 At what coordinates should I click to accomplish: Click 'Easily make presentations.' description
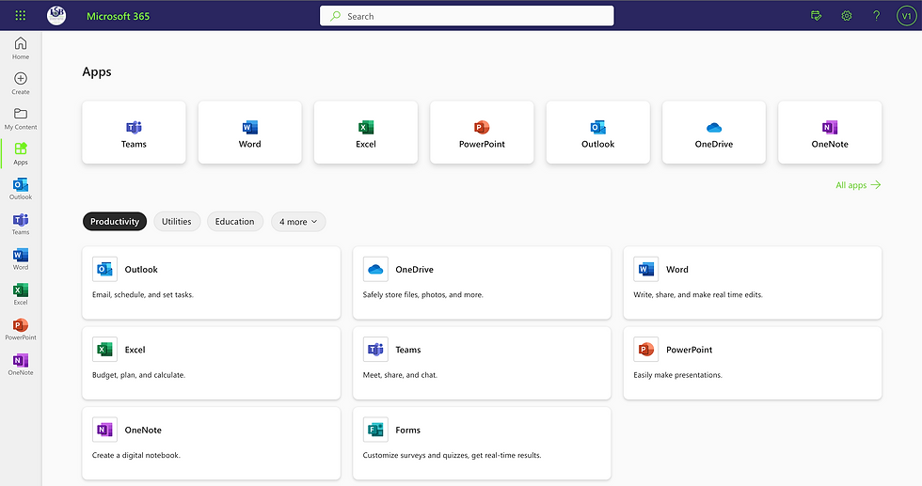click(677, 375)
